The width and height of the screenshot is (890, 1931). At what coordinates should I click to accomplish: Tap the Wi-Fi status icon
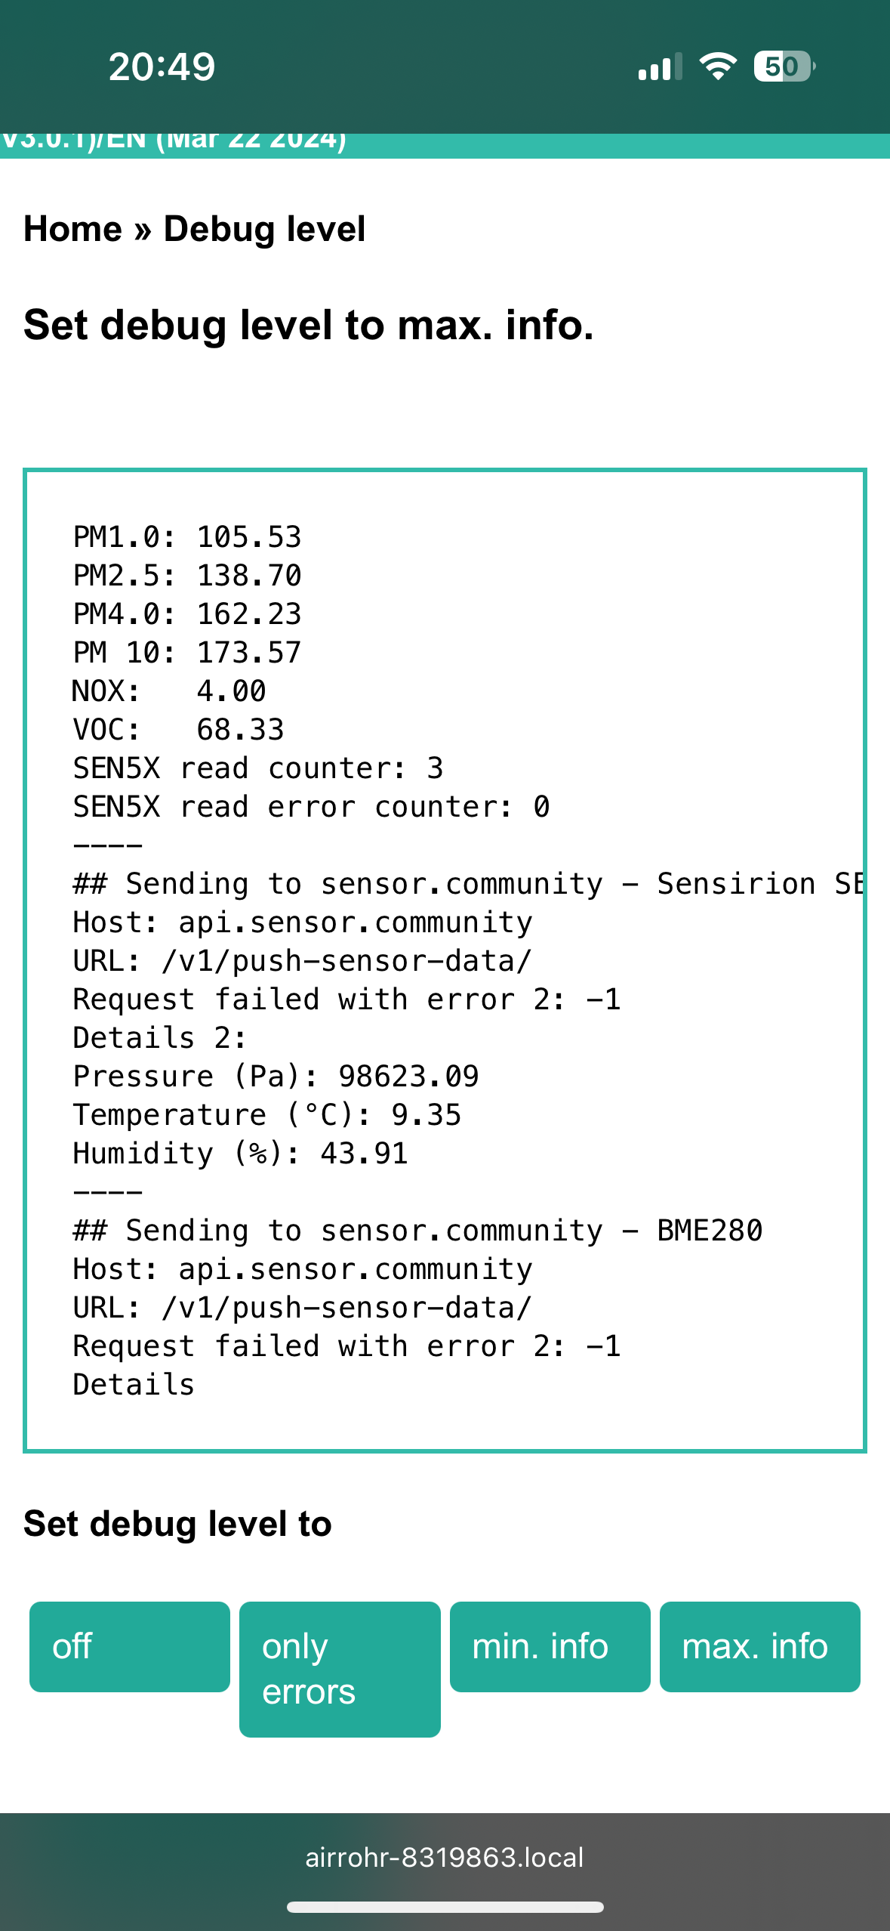[x=718, y=66]
